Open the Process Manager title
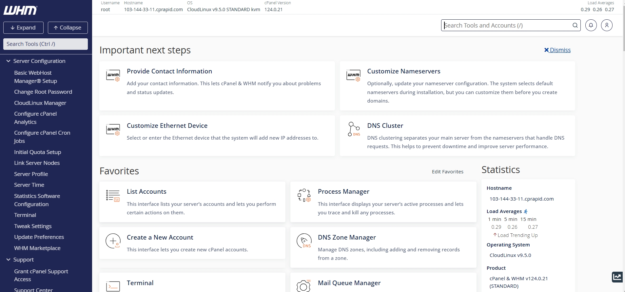Image resolution: width=625 pixels, height=292 pixels. [x=343, y=191]
